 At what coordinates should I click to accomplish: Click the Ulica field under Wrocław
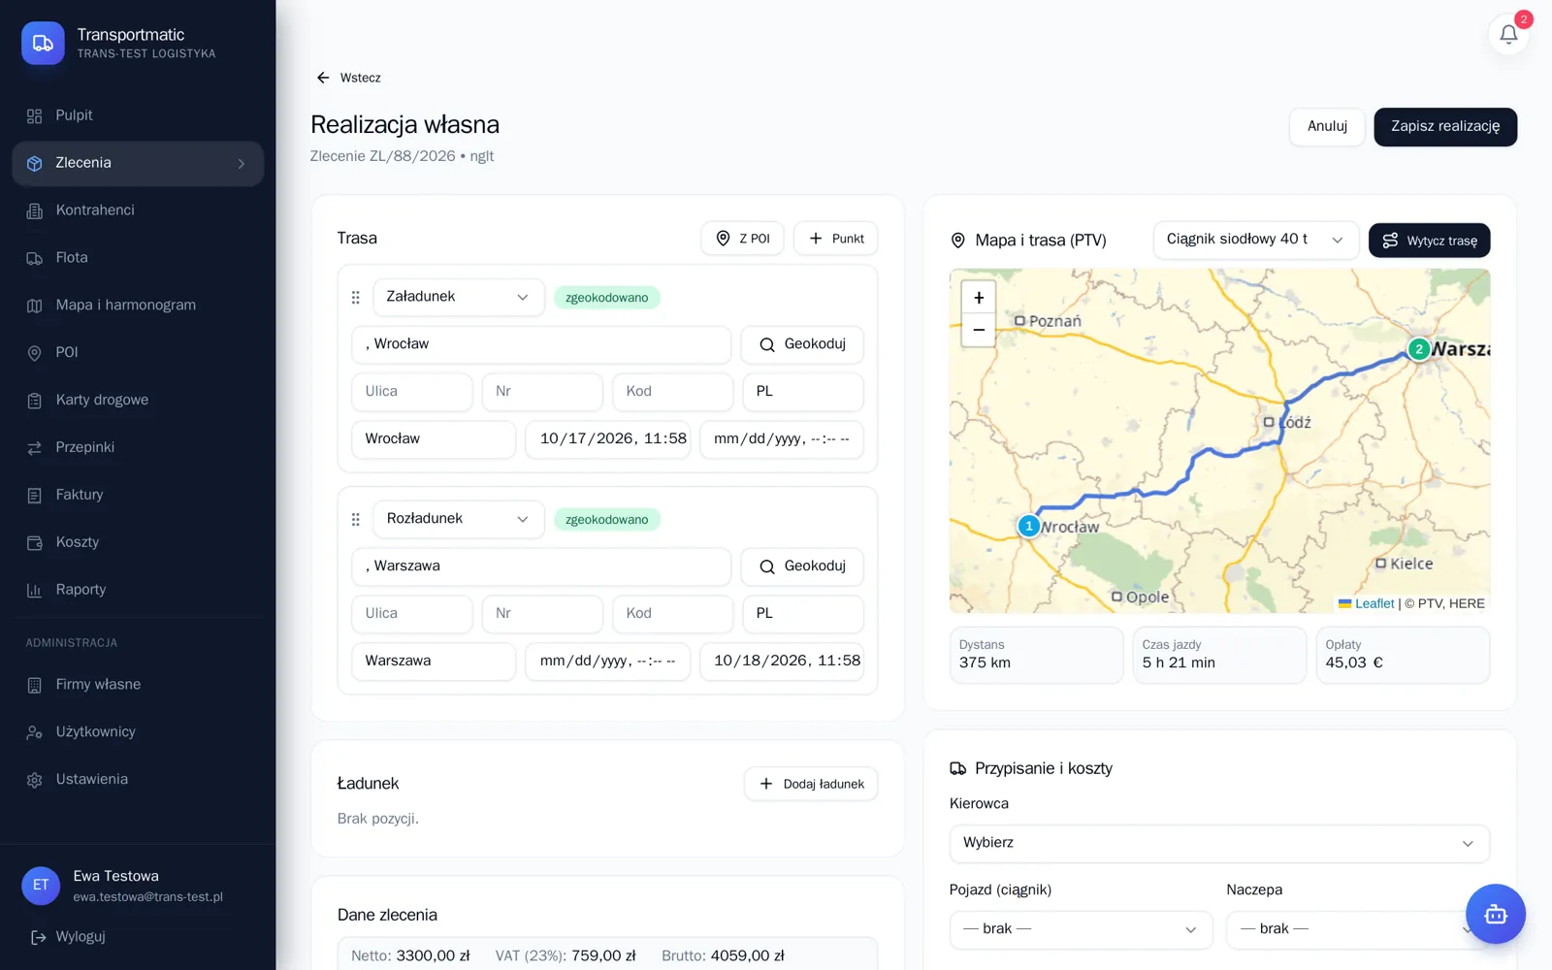412,392
